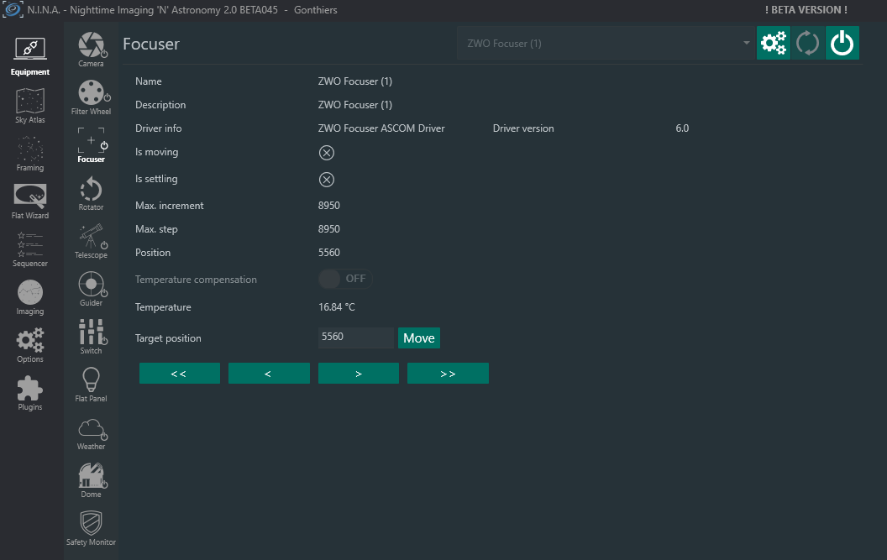The image size is (887, 560).
Task: Select the Focuser equipment tab
Action: [x=91, y=145]
